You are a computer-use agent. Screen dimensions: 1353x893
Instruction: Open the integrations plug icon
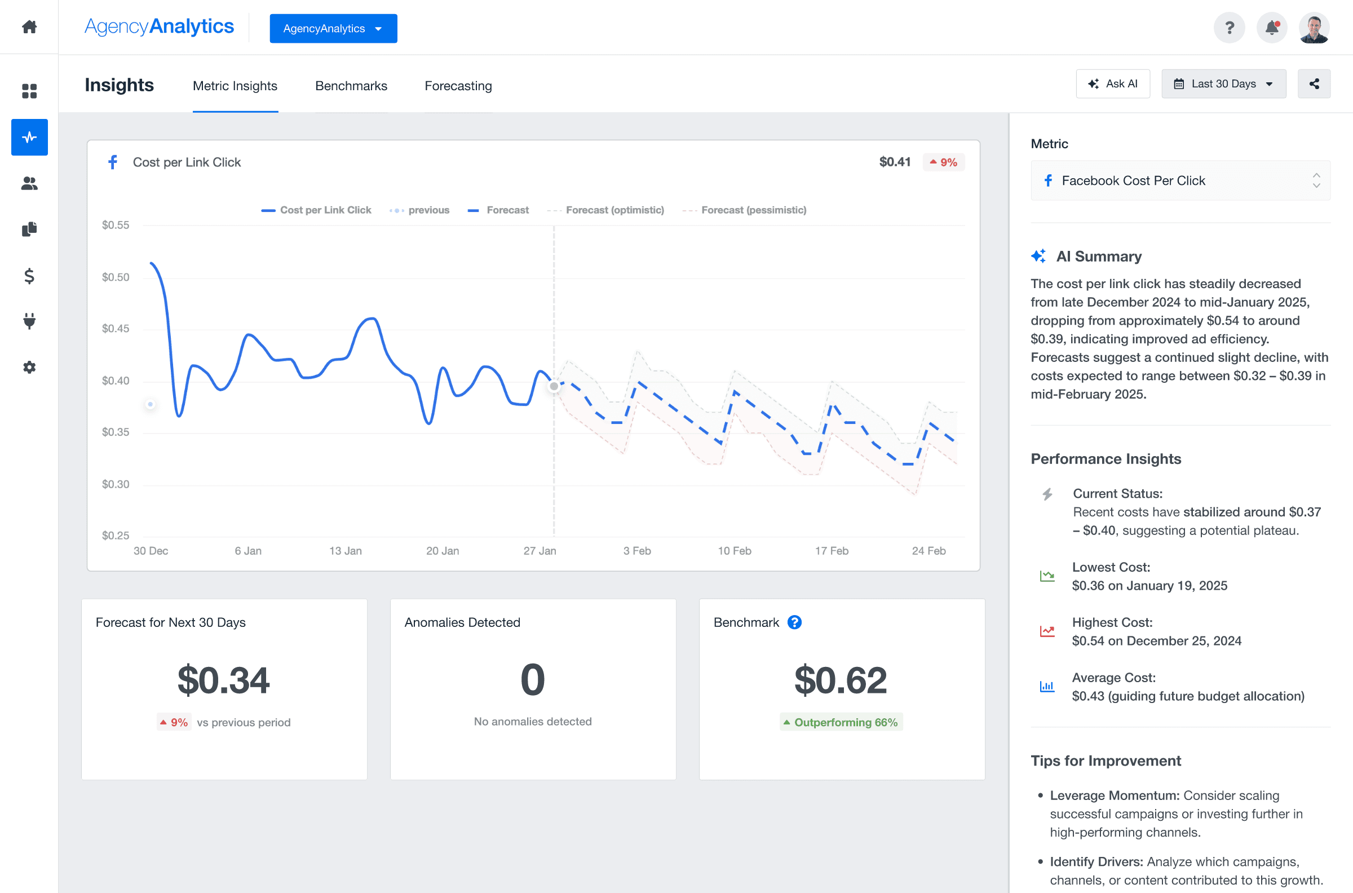[29, 321]
